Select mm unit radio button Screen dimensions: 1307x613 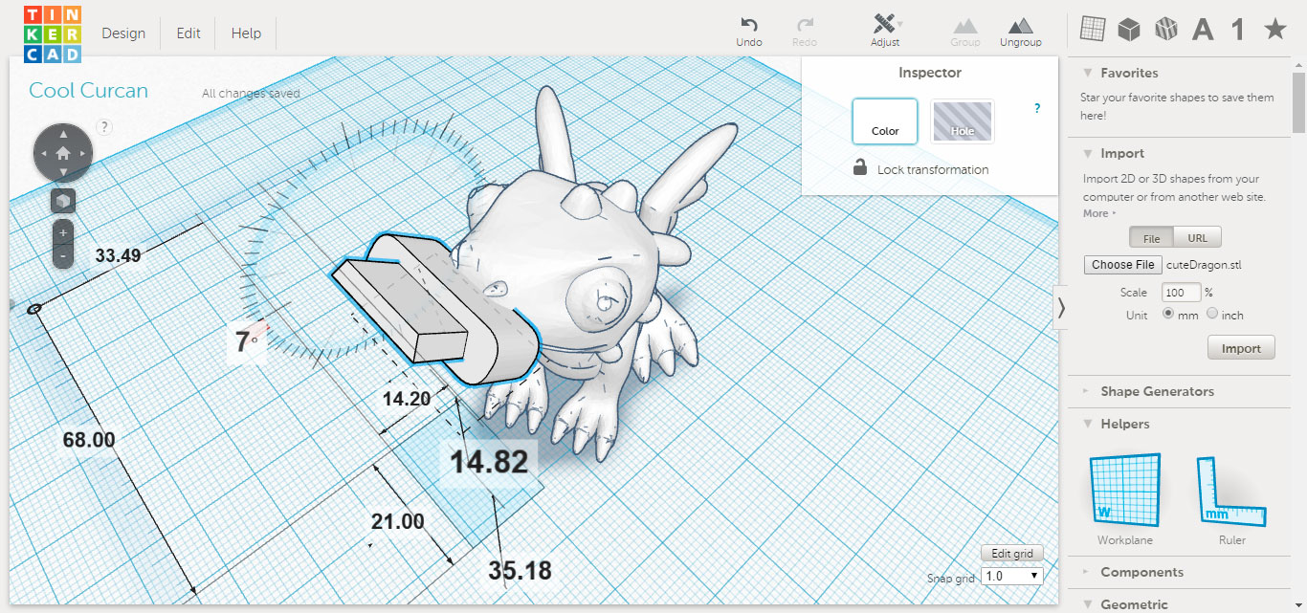1168,314
